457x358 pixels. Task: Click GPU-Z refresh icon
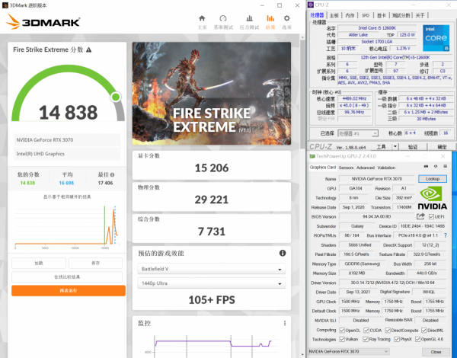[436, 166]
